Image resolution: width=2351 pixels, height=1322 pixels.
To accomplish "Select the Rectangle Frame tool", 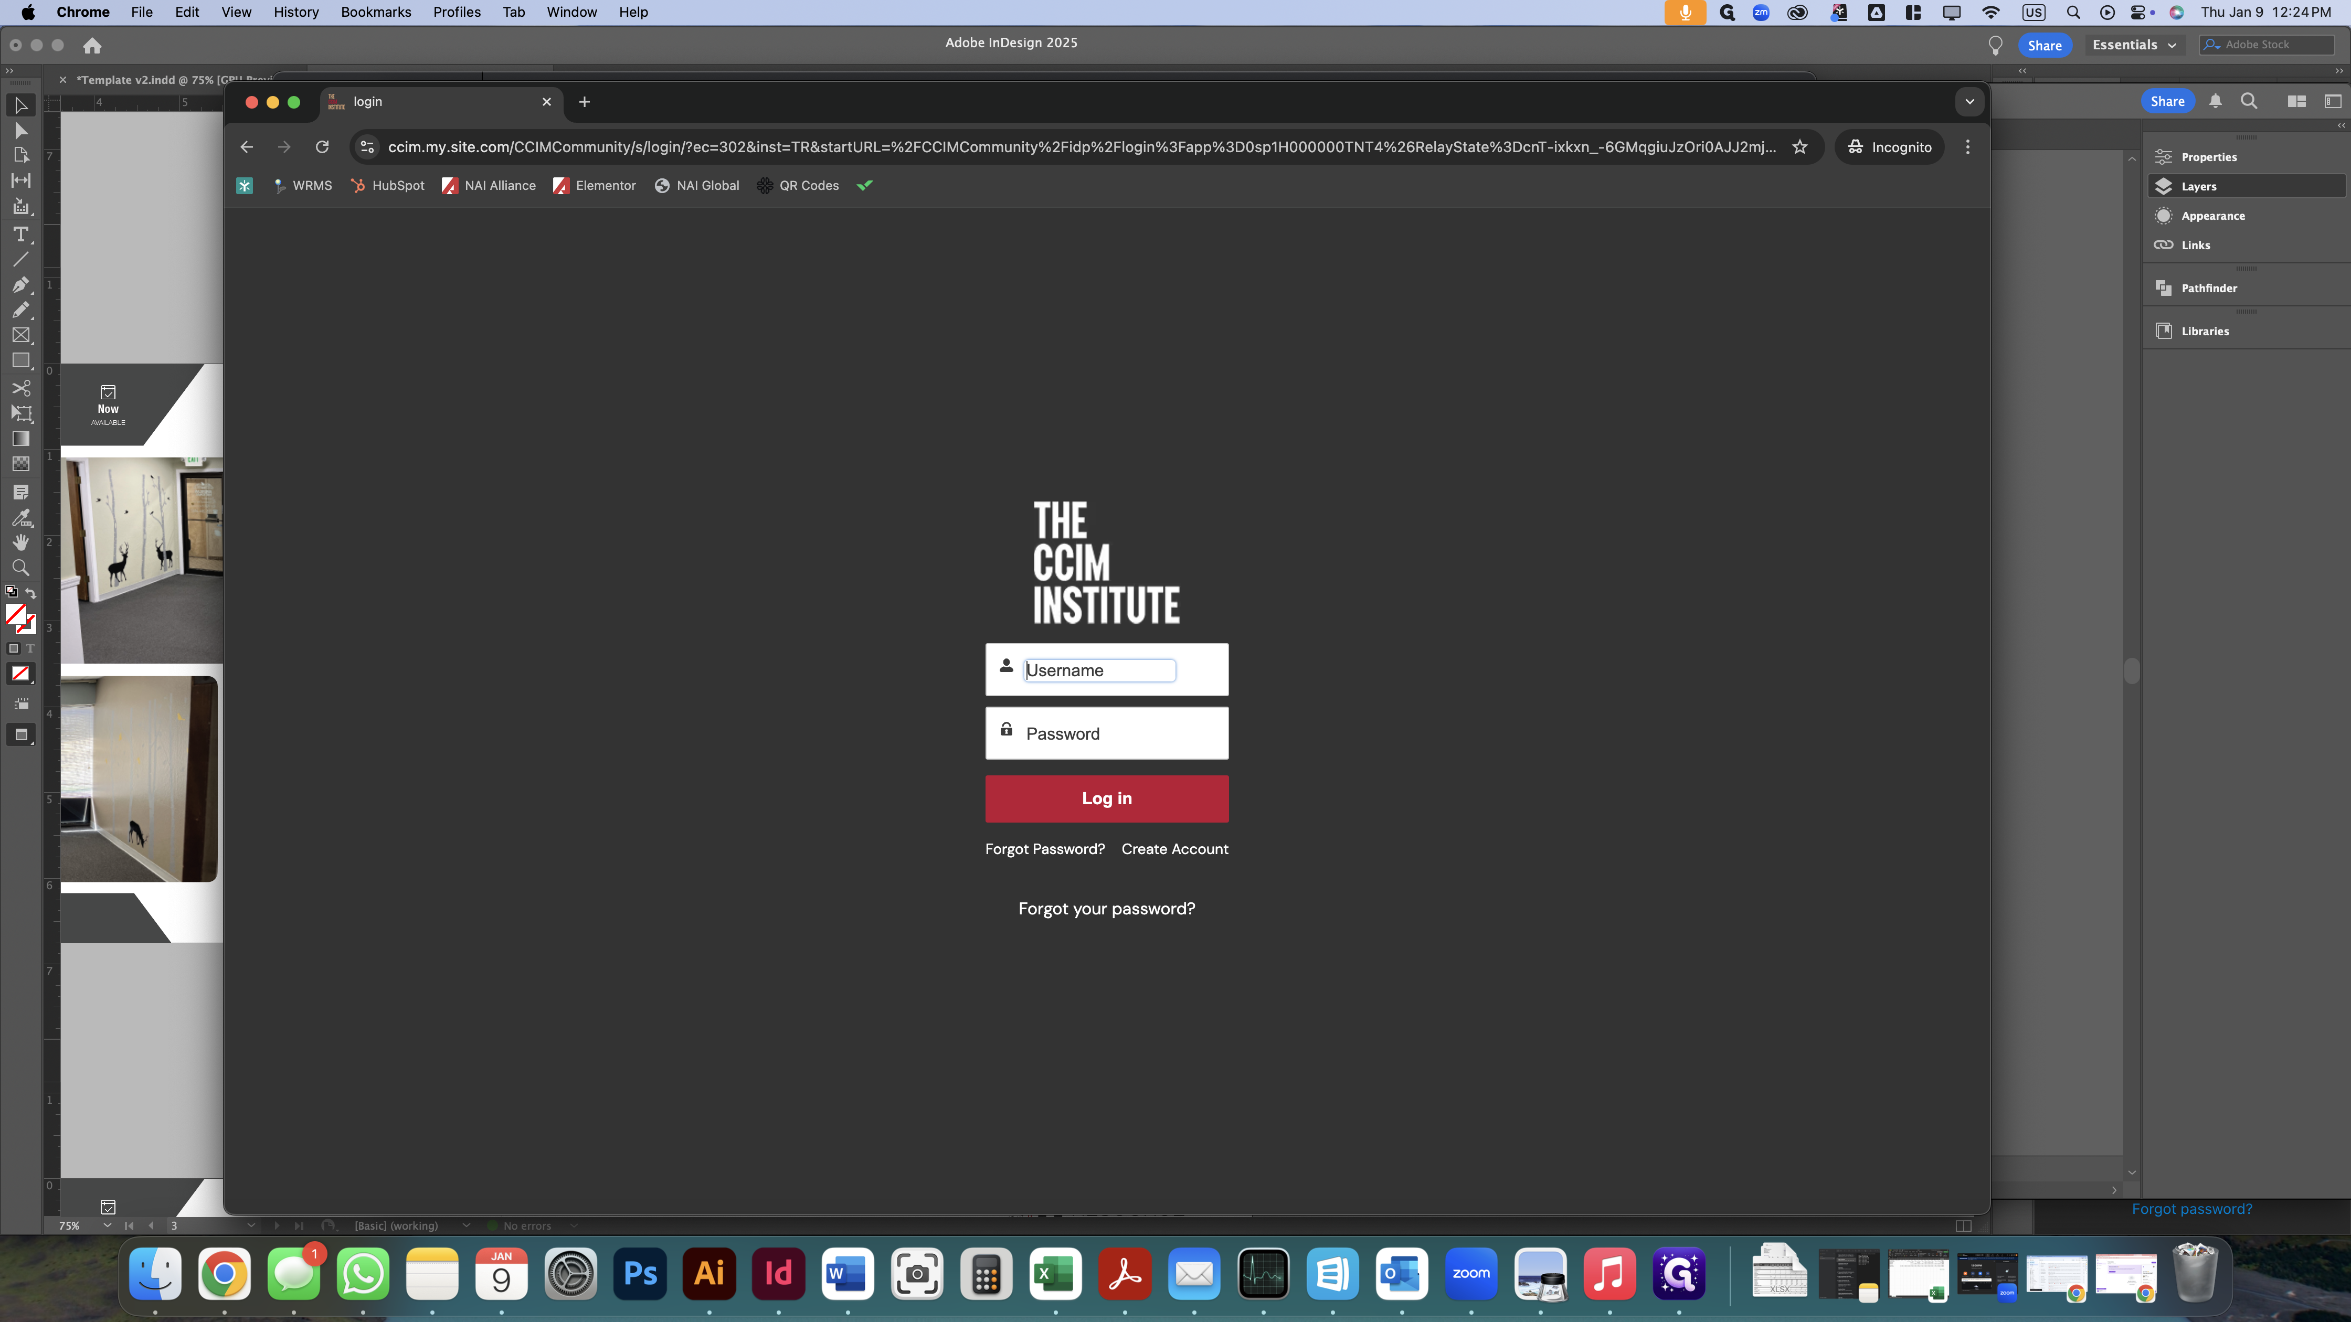I will click(20, 336).
